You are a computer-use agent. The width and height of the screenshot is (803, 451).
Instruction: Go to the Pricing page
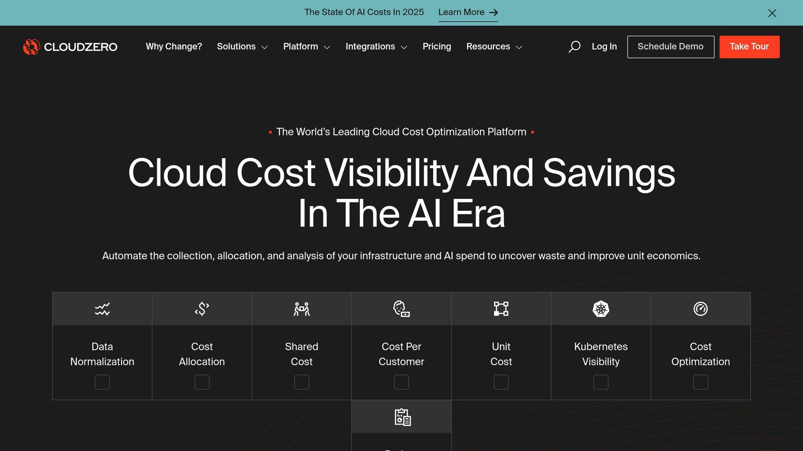coord(437,47)
